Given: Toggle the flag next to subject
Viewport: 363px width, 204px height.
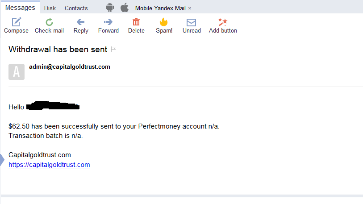Looking at the screenshot, I should click(113, 50).
